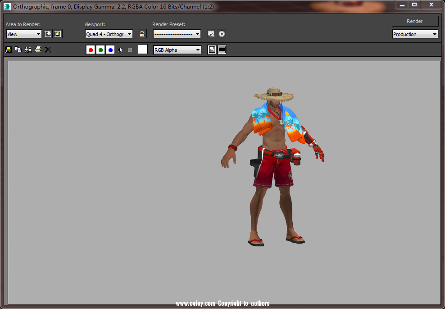This screenshot has height=309, width=445.
Task: Toggle the Lock to Viewport padlock
Action: 142,34
